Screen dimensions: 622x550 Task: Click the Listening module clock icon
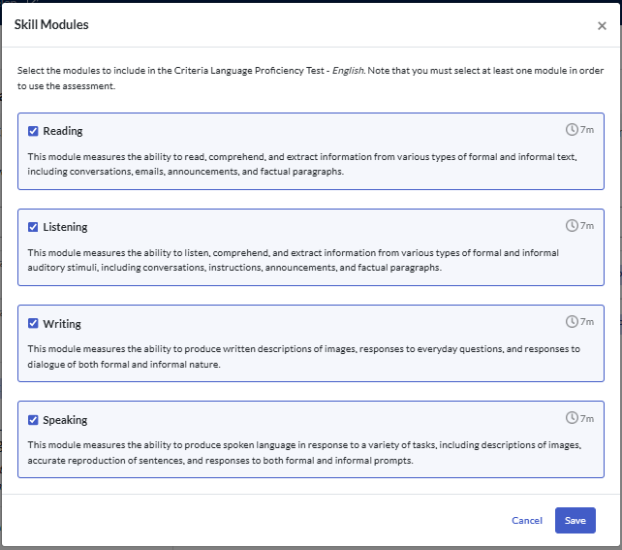572,225
